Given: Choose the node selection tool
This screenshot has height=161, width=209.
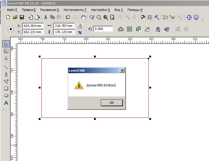Looking at the screenshot, I should (x=6, y=51).
